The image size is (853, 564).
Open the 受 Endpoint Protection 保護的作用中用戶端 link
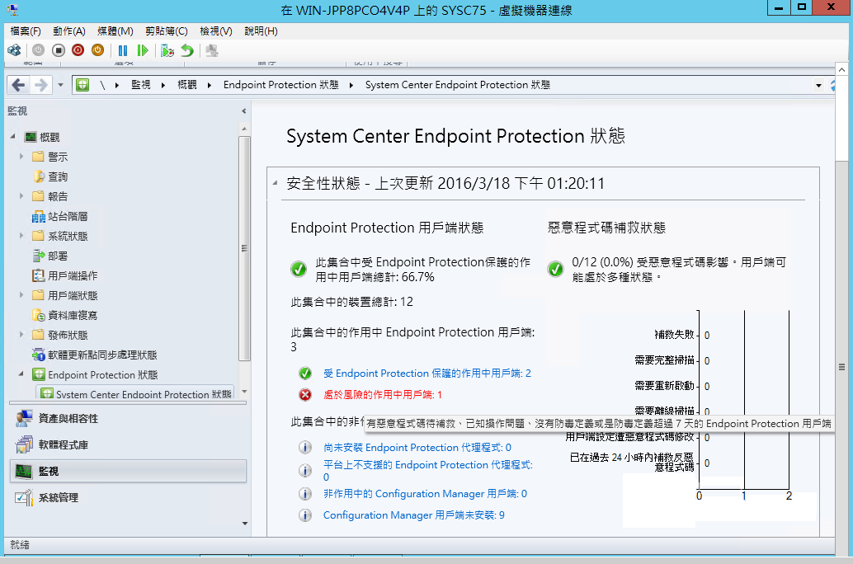click(427, 373)
